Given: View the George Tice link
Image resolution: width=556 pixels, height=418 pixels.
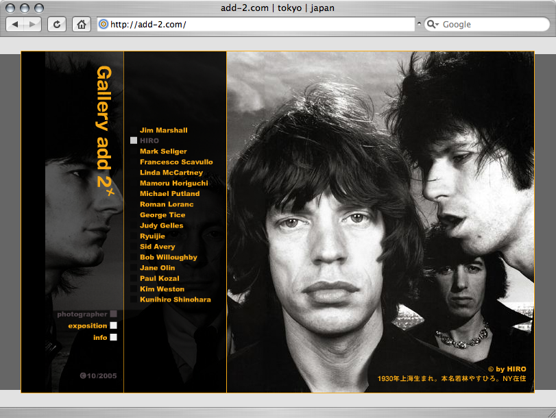Looking at the screenshot, I should point(162,215).
